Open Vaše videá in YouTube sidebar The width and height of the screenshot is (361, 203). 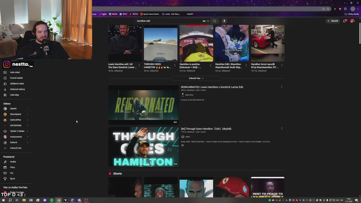(15, 72)
